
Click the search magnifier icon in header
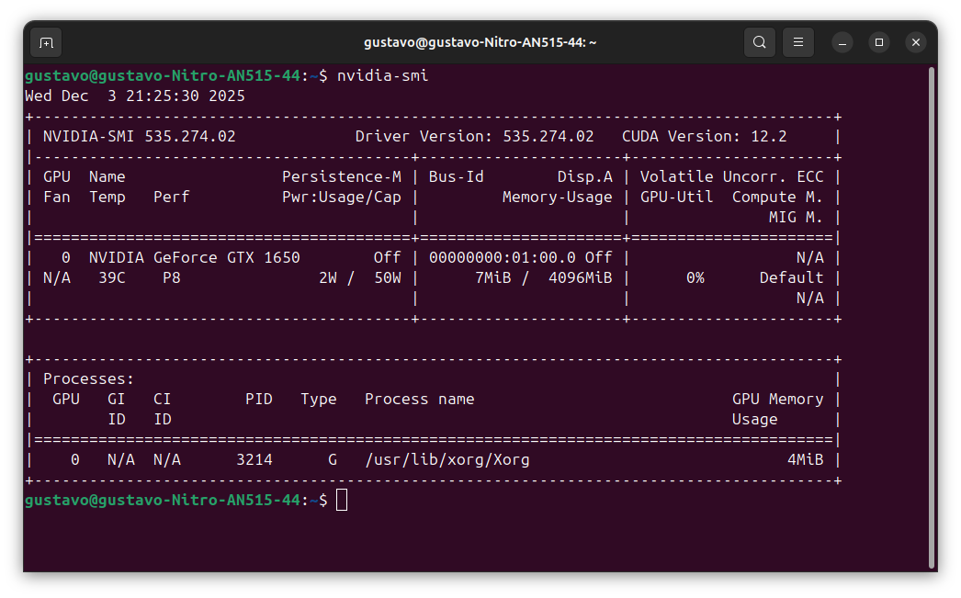tap(759, 42)
